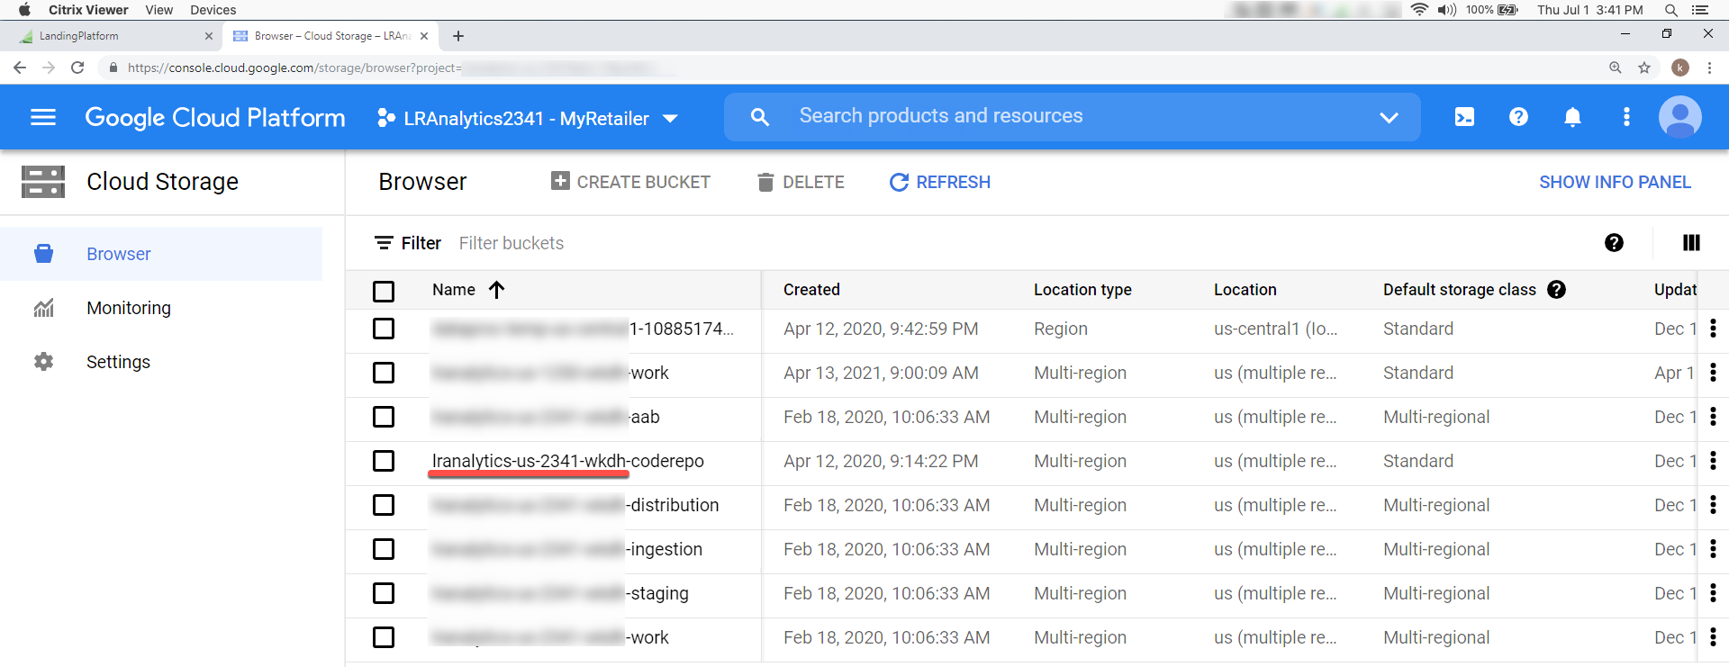The height and width of the screenshot is (667, 1729).
Task: Open the user account avatar
Action: [1680, 117]
